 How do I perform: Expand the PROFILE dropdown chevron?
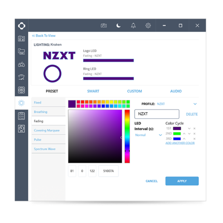(195, 104)
